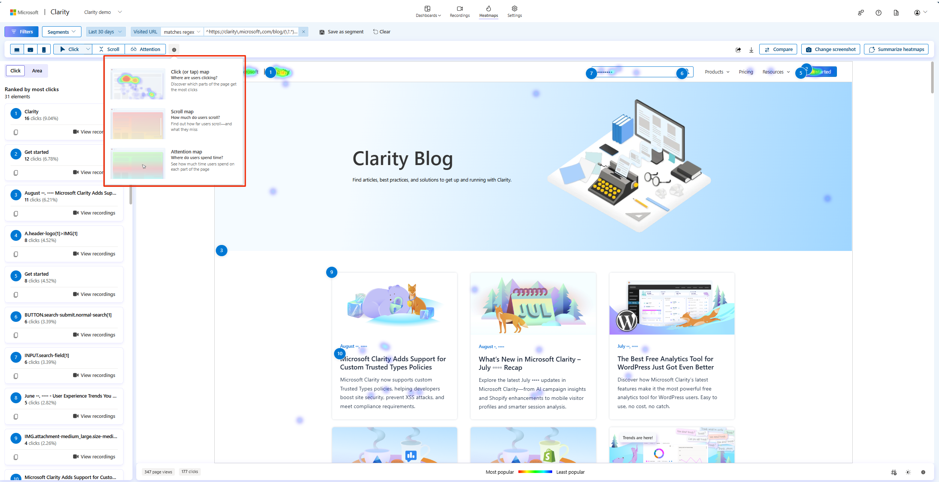Screen dimensions: 939x482
Task: Open the Clarity demo project dropdown
Action: [103, 12]
